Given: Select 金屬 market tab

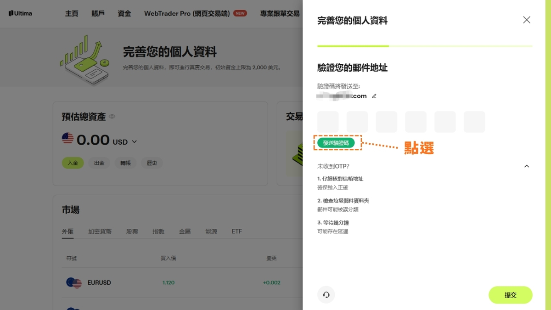Looking at the screenshot, I should pos(185,231).
